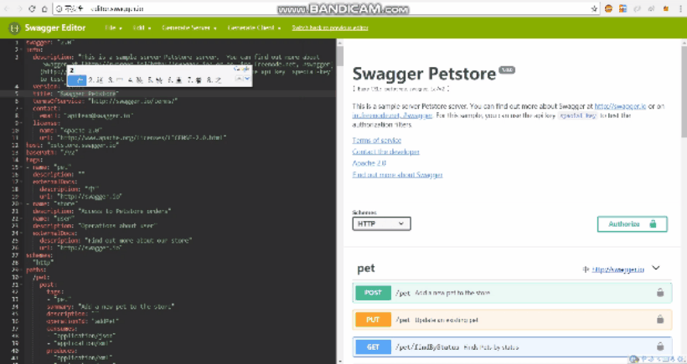Image resolution: width=687 pixels, height=364 pixels.
Task: Fold the info block at line 2
Action: 23,50
